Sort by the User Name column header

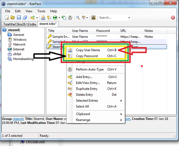(83, 31)
